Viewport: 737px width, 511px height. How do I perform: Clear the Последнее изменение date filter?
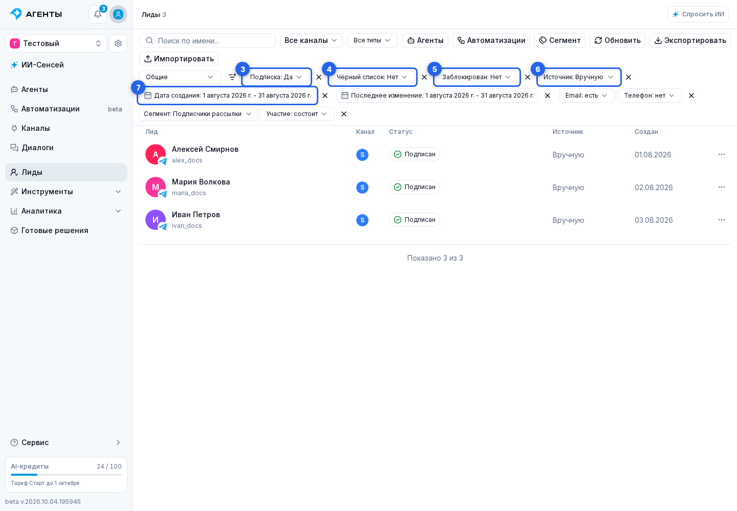pyautogui.click(x=548, y=96)
